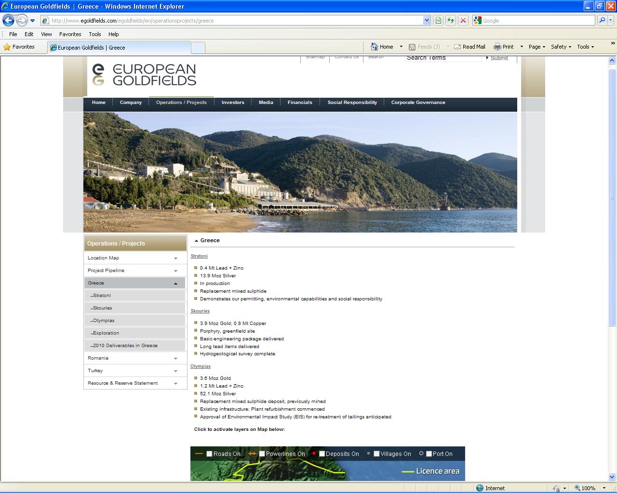The width and height of the screenshot is (617, 493).
Task: Click the search magnifier icon
Action: click(602, 20)
